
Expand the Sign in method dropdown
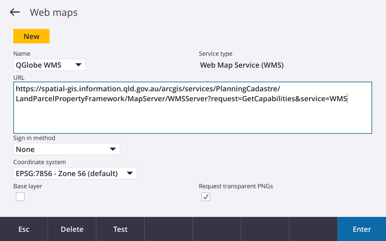point(66,149)
